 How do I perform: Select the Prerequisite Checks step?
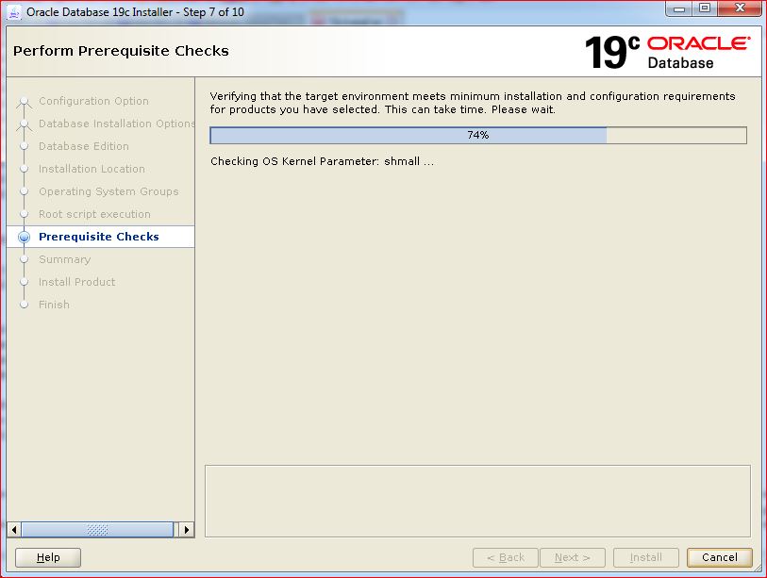99,237
